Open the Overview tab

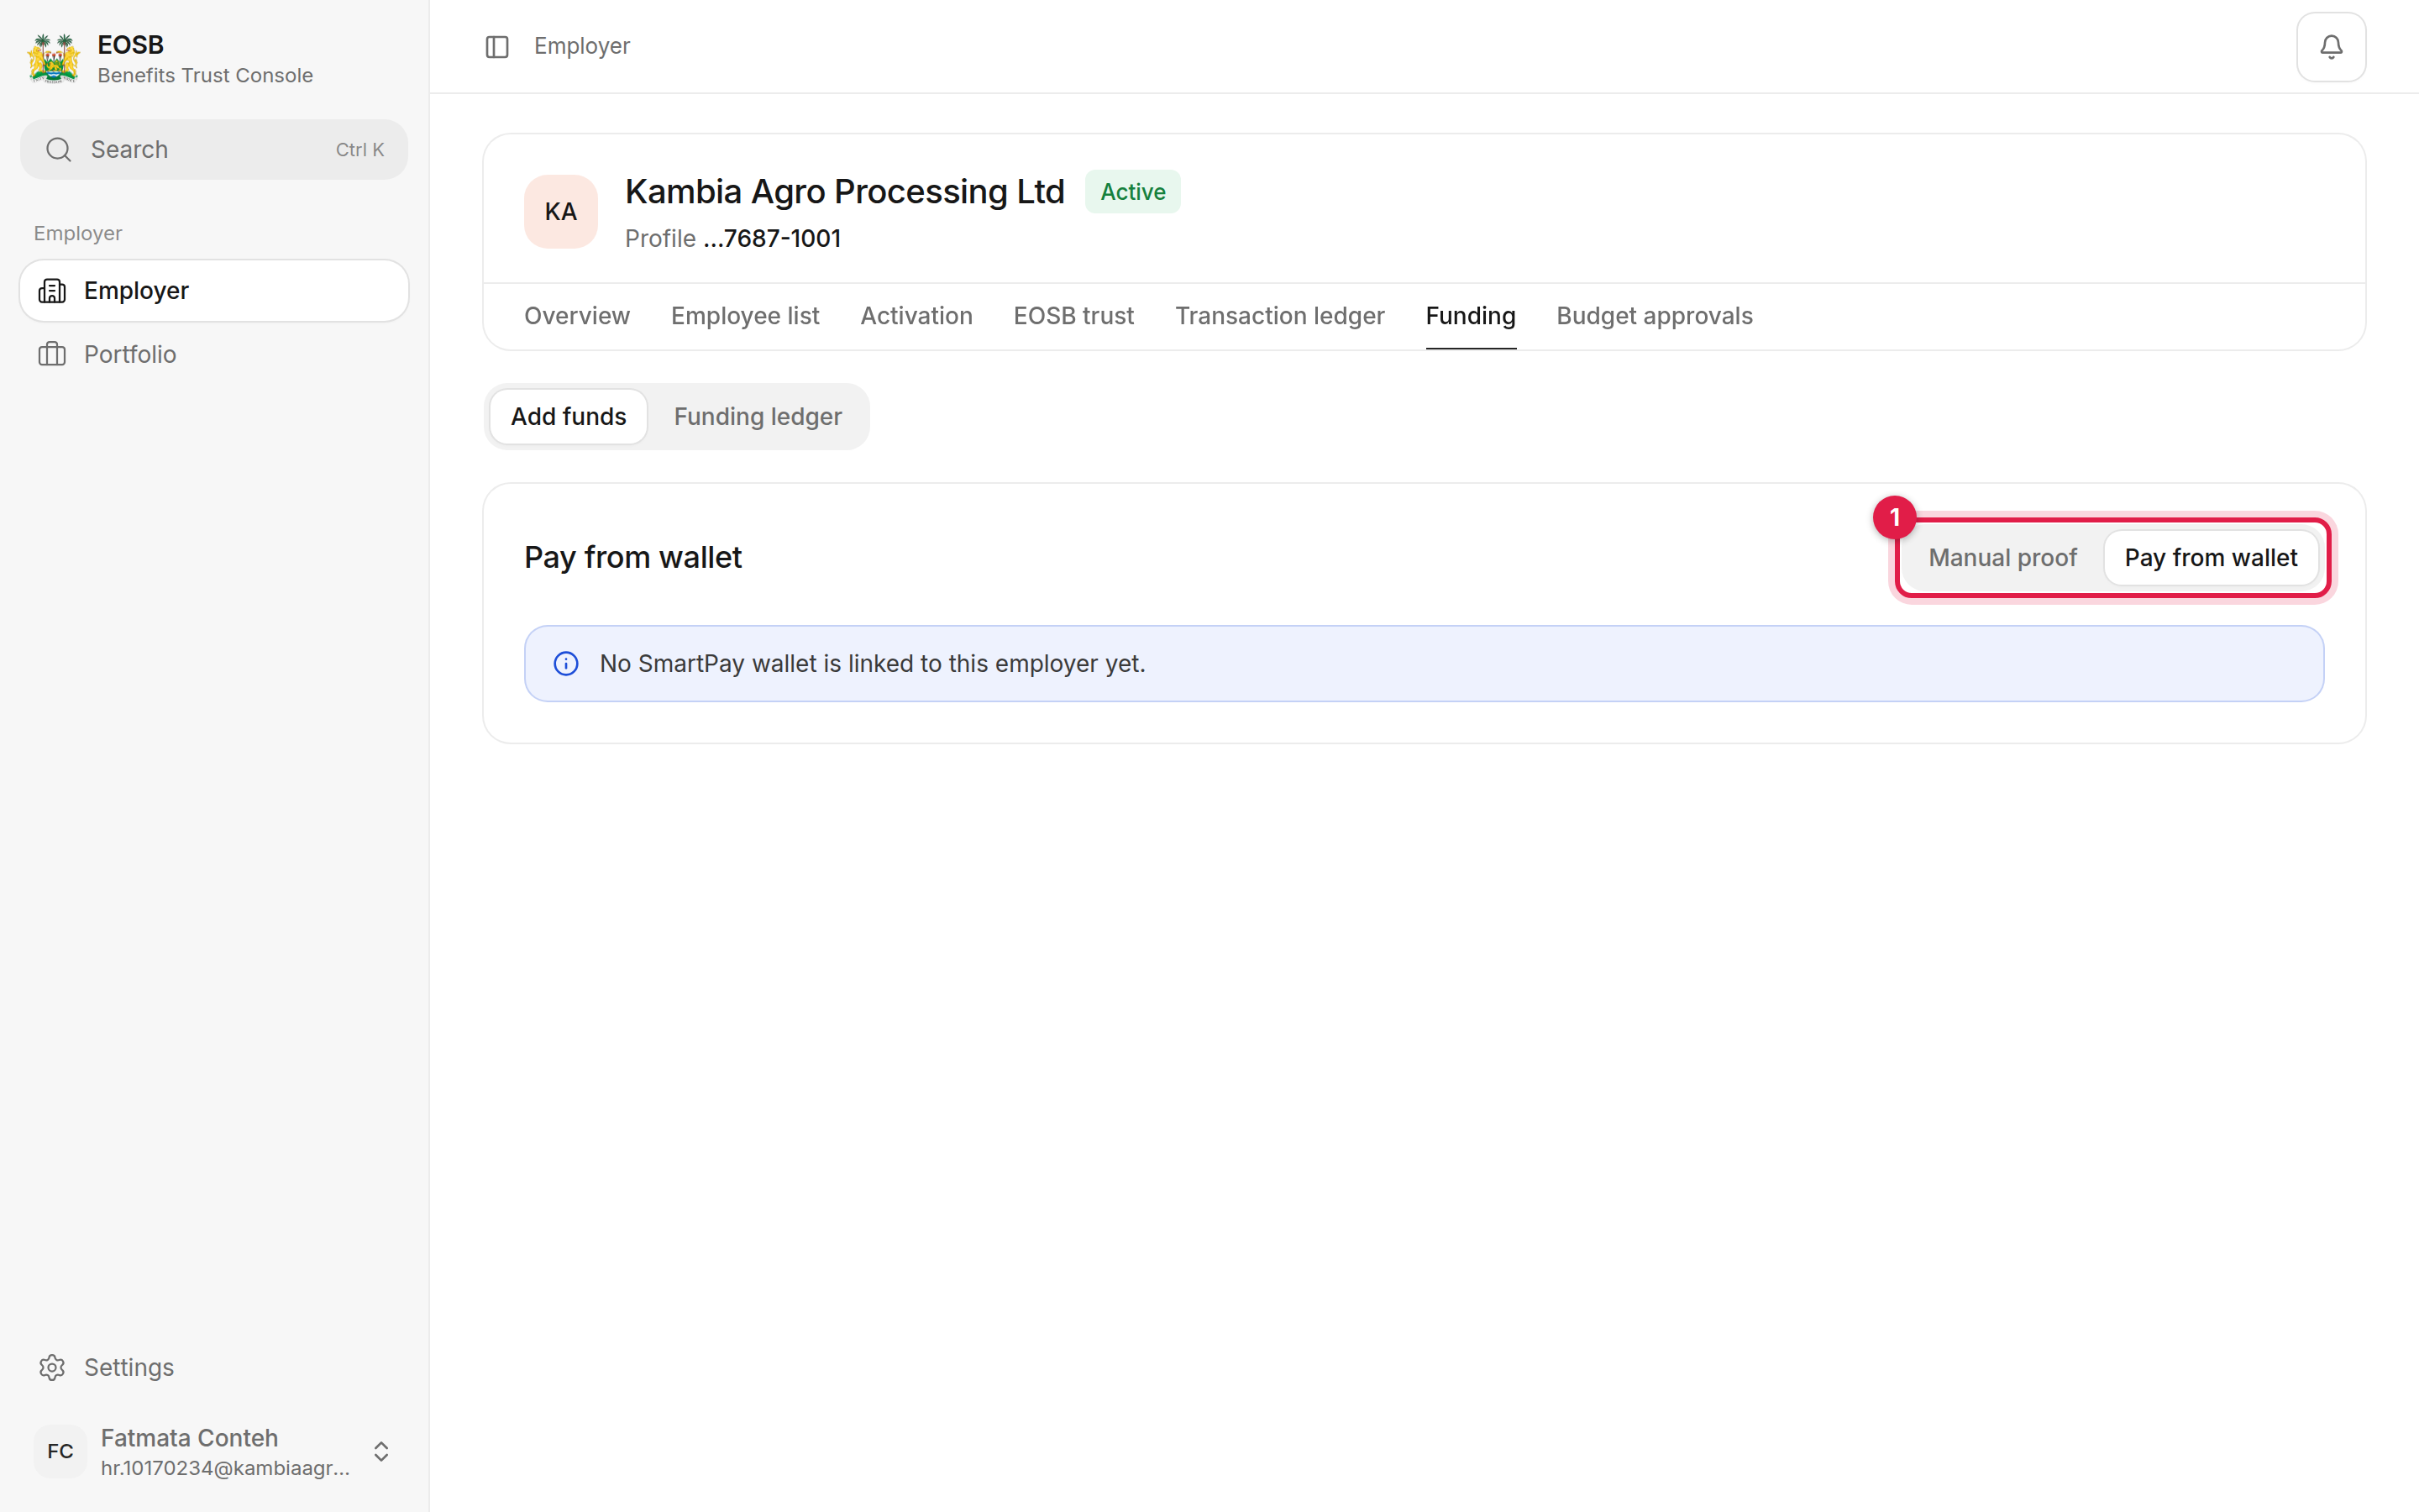(x=577, y=316)
